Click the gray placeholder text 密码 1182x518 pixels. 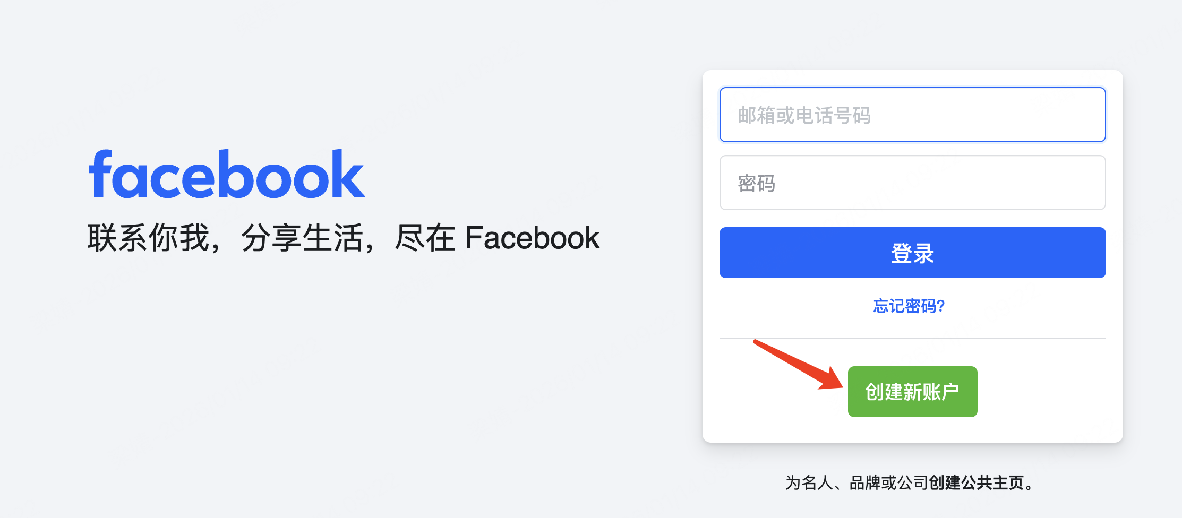pos(757,184)
